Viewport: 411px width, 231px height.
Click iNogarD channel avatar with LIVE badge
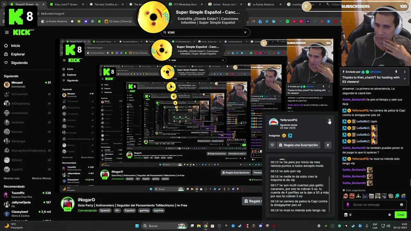pos(67,204)
